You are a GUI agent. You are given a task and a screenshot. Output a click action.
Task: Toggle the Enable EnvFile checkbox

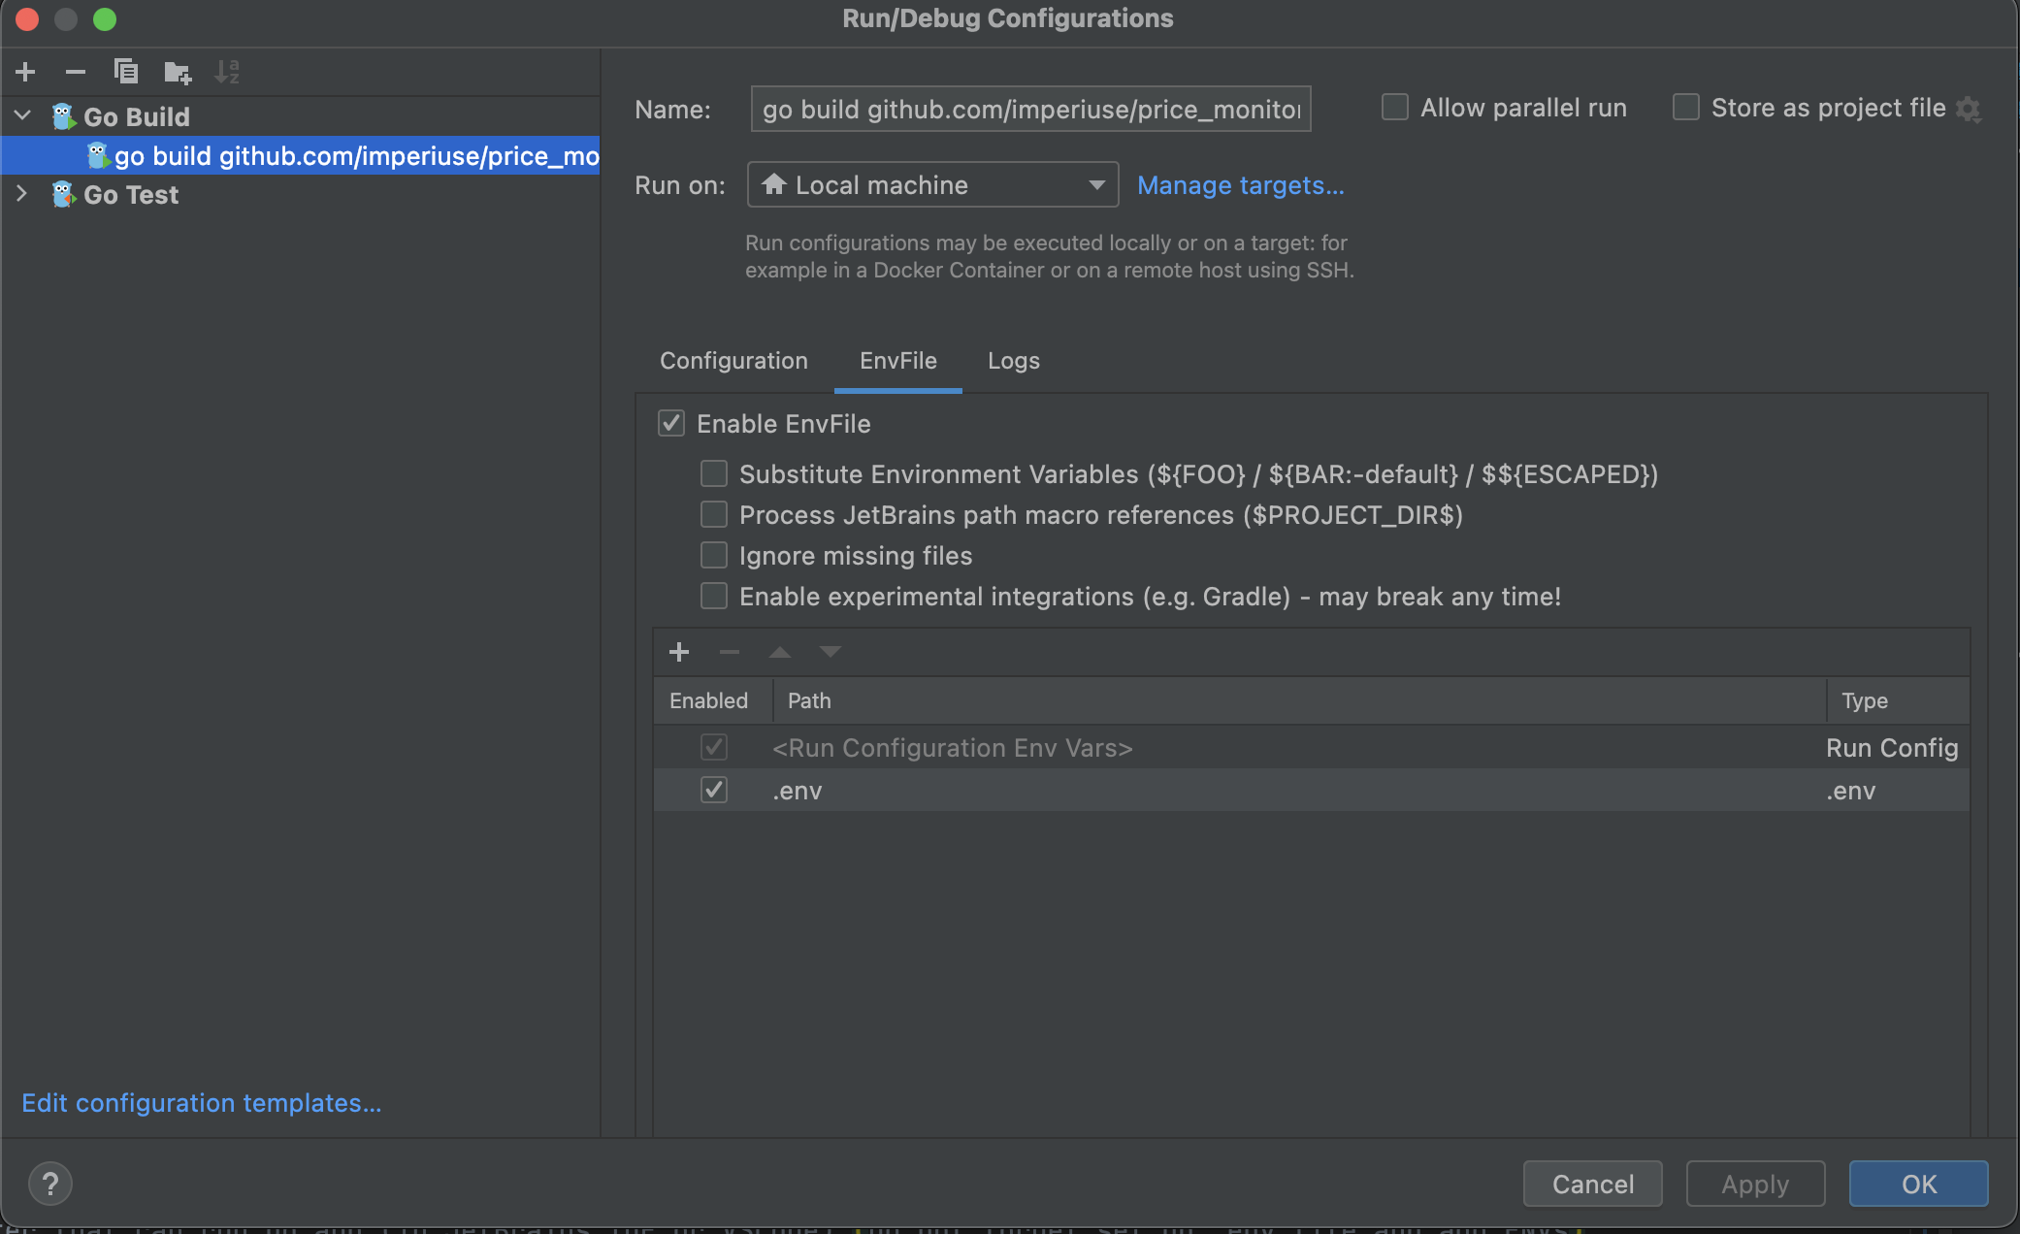click(x=671, y=424)
